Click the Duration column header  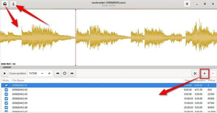tap(200, 80)
